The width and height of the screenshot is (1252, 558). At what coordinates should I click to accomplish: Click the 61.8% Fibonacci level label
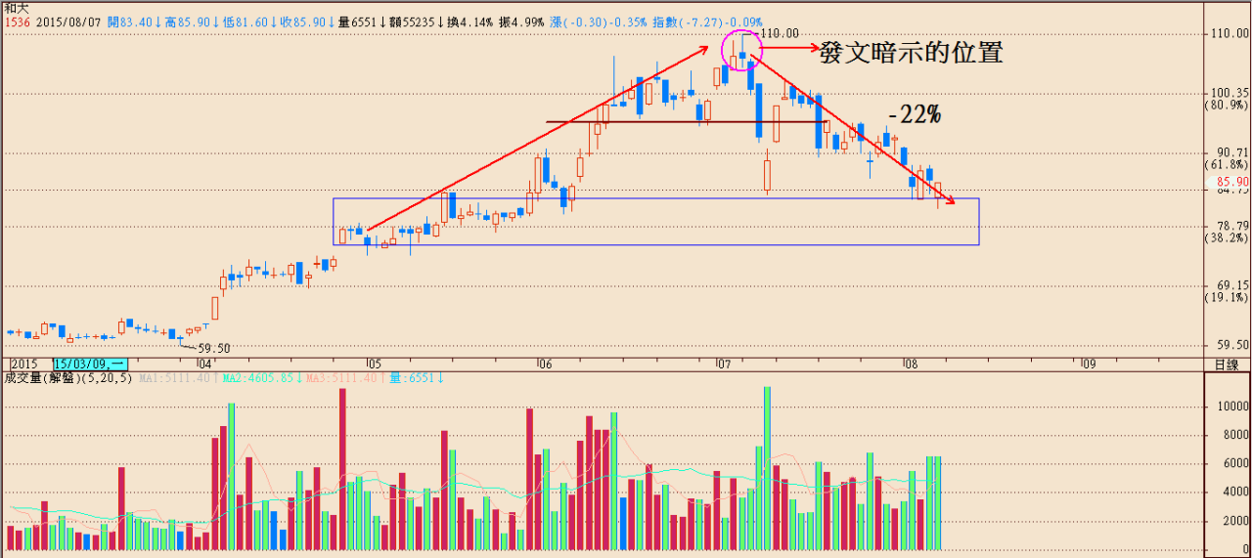(1227, 164)
